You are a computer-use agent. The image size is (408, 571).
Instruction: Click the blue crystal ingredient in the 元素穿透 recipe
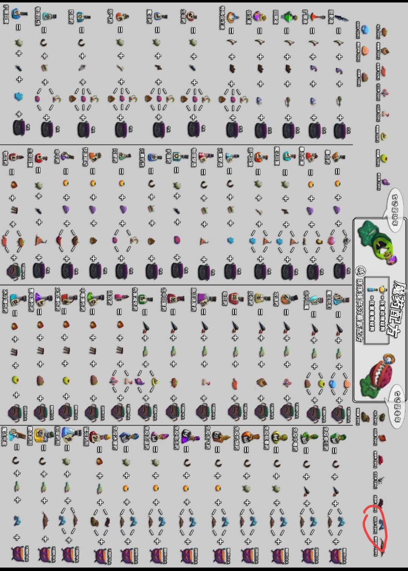click(x=230, y=240)
